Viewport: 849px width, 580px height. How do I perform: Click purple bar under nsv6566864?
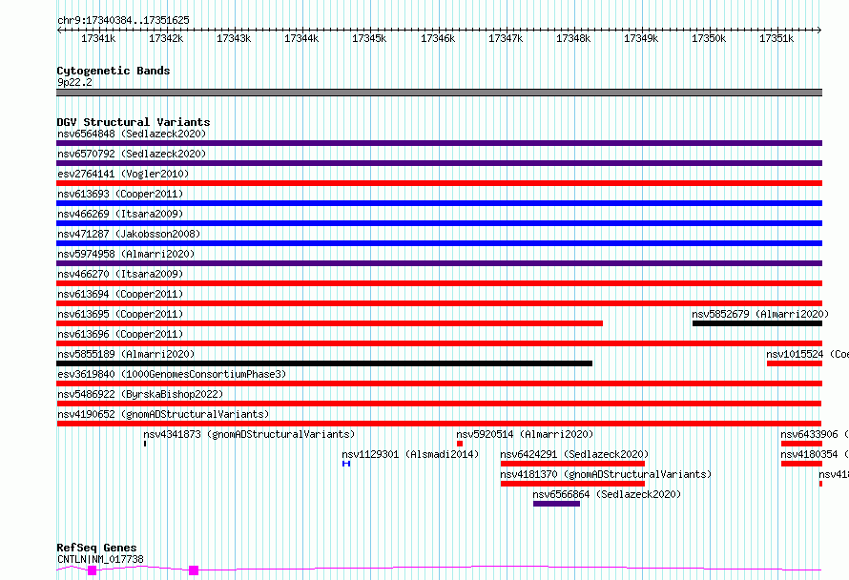click(556, 505)
